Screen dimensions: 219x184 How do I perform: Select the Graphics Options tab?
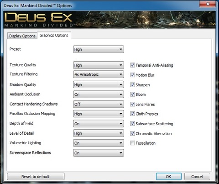[54, 35]
